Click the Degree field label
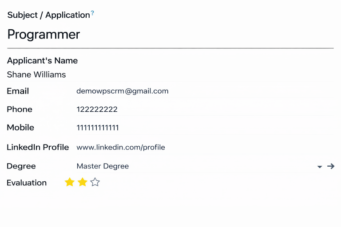The height and width of the screenshot is (227, 341). coord(21,166)
